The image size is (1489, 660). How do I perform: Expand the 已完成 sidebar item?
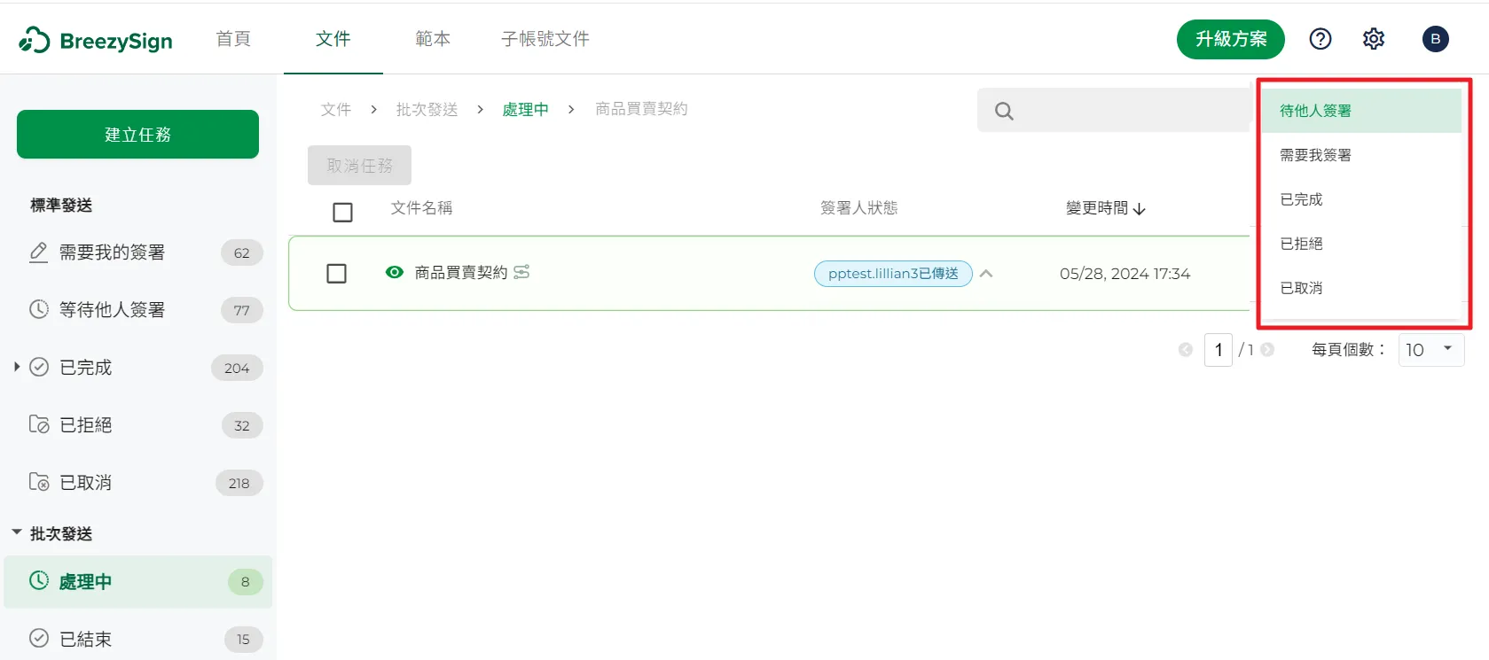tap(16, 367)
